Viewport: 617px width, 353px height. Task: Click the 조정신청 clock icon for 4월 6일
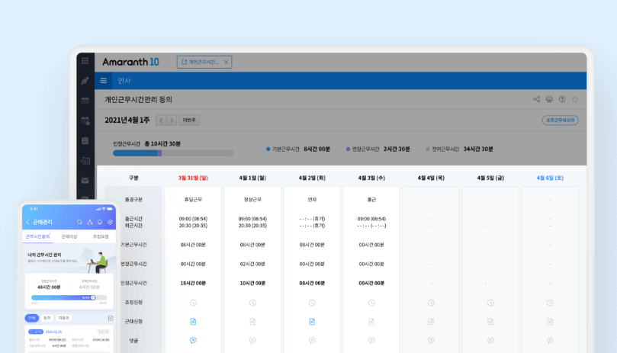point(550,303)
